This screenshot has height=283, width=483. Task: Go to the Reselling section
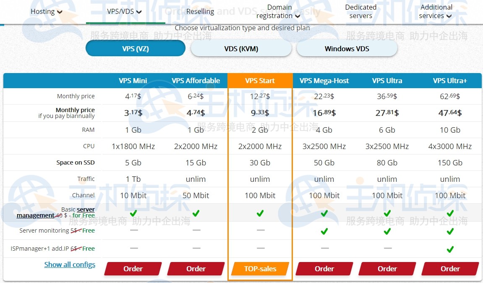[x=200, y=11]
